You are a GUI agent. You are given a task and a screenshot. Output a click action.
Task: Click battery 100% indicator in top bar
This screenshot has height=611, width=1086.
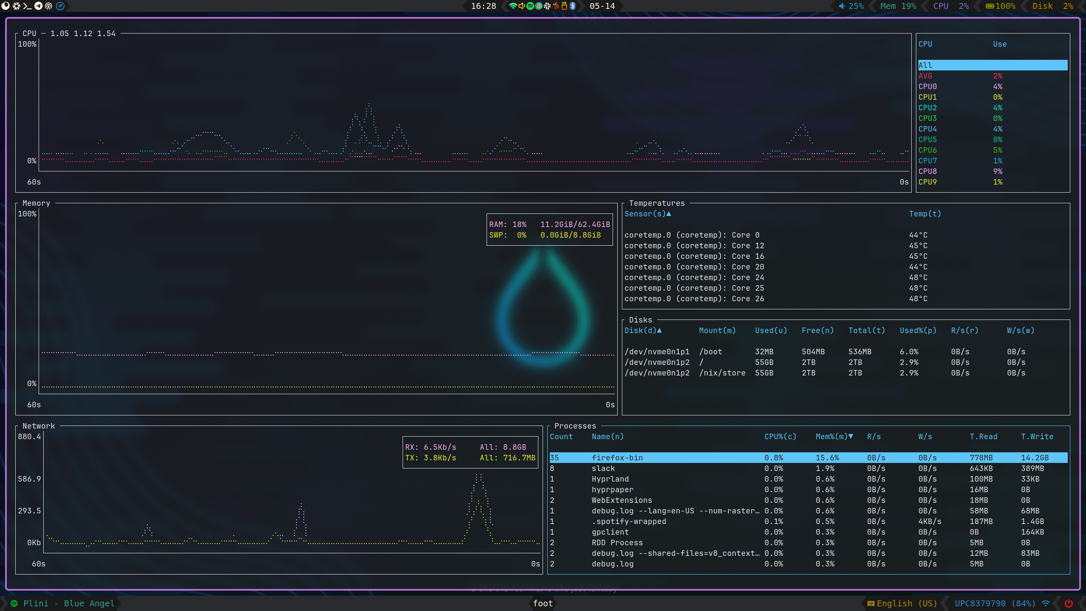click(x=1000, y=6)
